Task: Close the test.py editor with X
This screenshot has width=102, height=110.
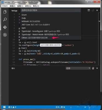Action: 97,10
